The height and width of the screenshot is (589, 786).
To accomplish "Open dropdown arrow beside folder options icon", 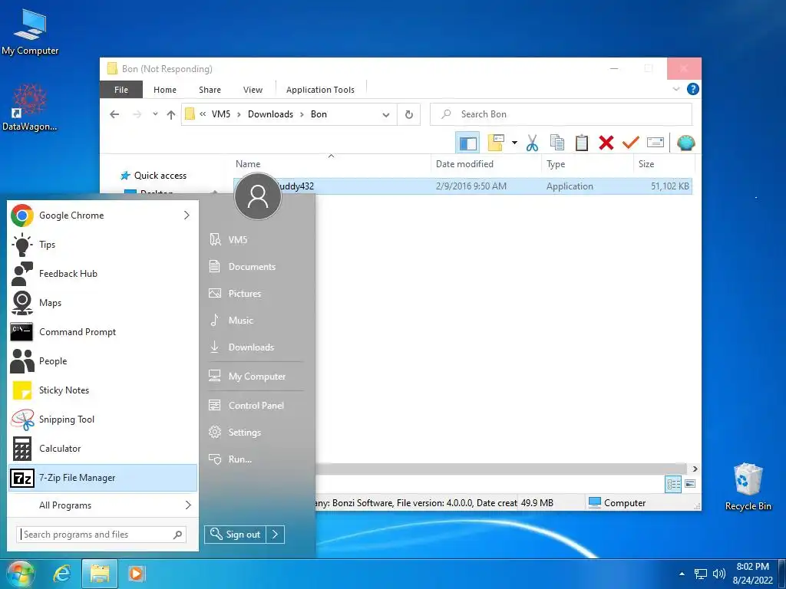I will click(514, 143).
